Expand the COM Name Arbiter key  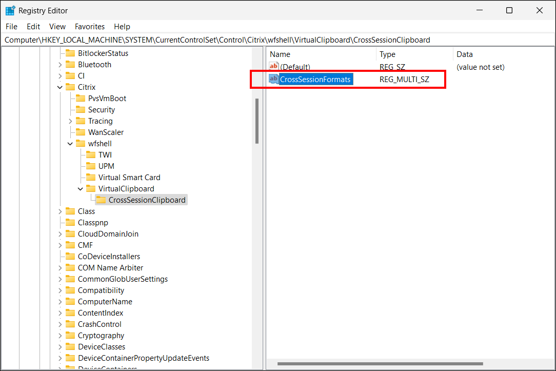pos(60,268)
